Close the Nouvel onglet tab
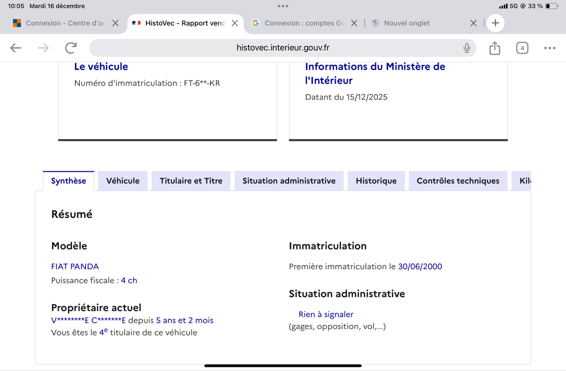 (x=474, y=23)
